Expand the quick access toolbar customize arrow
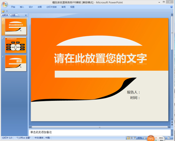 point(7,11)
